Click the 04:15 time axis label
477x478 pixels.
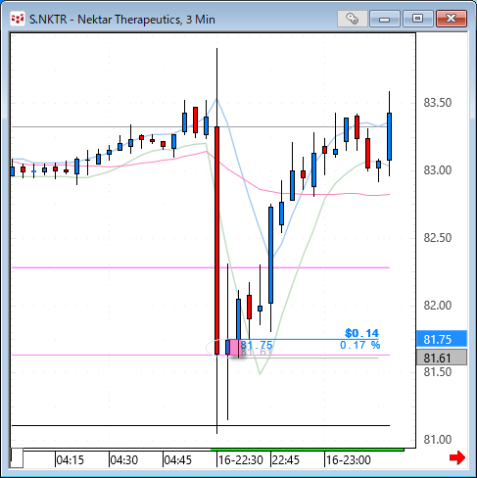click(71, 460)
